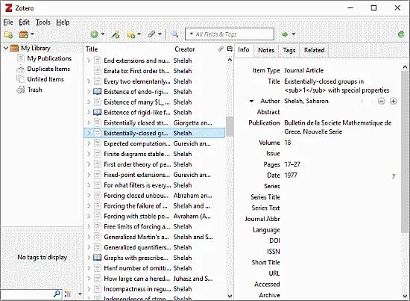Click the New Note icon
This screenshot has width=410, height=301.
point(131,34)
